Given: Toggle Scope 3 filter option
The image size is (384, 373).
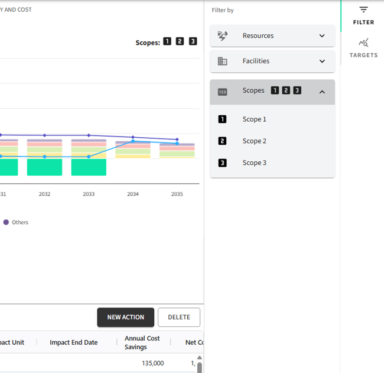Looking at the screenshot, I should pyautogui.click(x=254, y=163).
